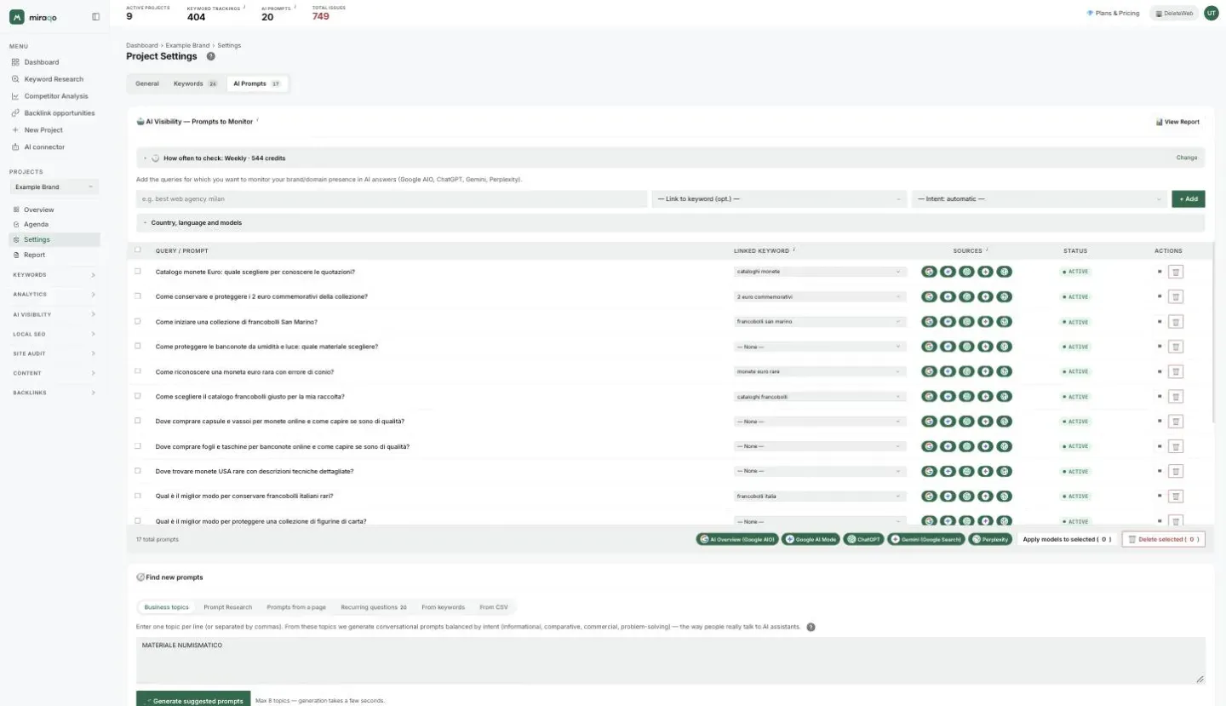Click the Perplexity model chip in bulk bar
The height and width of the screenshot is (706, 1226).
point(990,539)
